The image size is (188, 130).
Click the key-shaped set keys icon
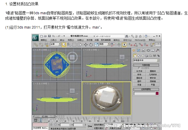click(x=90, y=126)
